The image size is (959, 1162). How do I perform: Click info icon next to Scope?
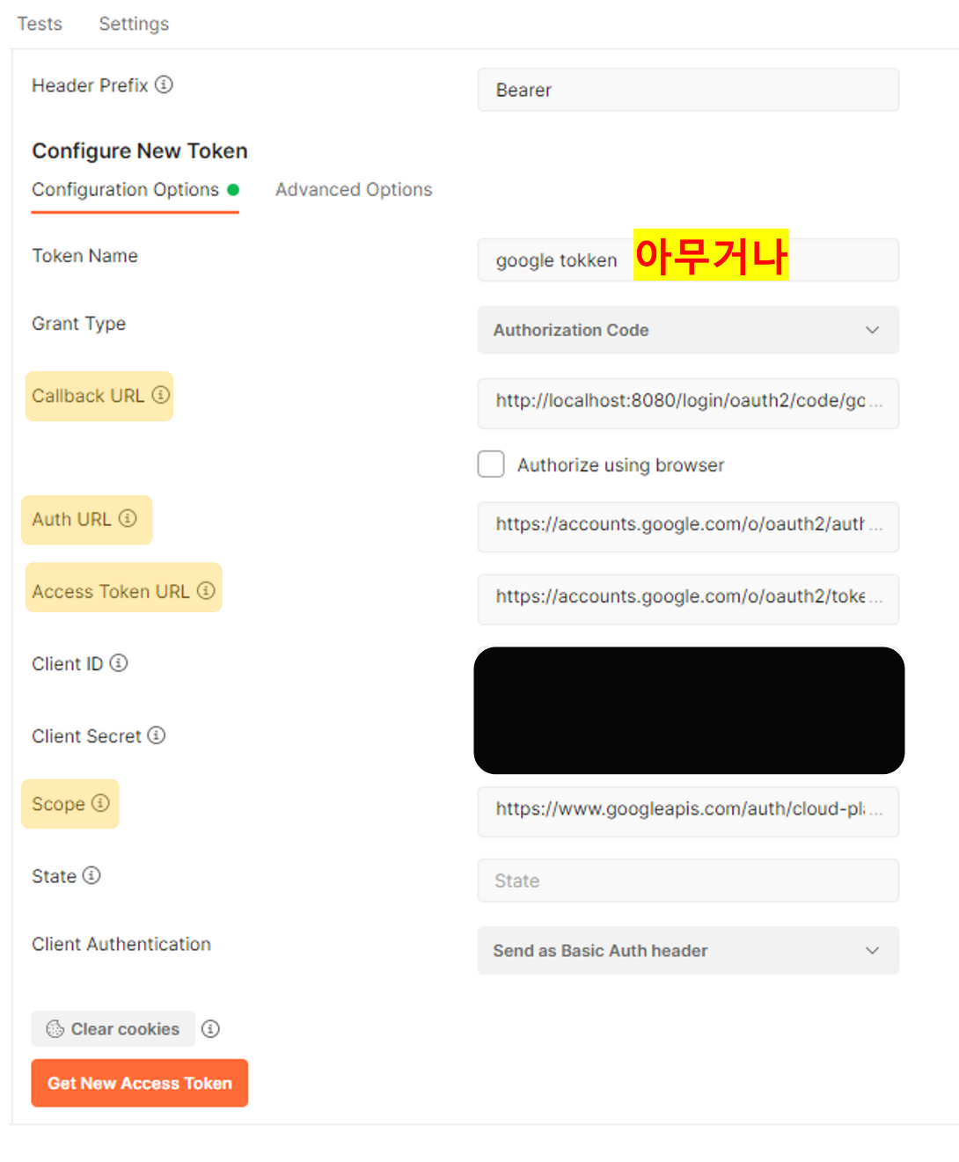click(100, 802)
